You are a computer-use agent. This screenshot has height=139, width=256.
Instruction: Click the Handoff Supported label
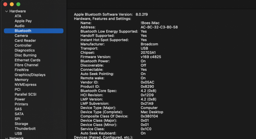coord(98,36)
